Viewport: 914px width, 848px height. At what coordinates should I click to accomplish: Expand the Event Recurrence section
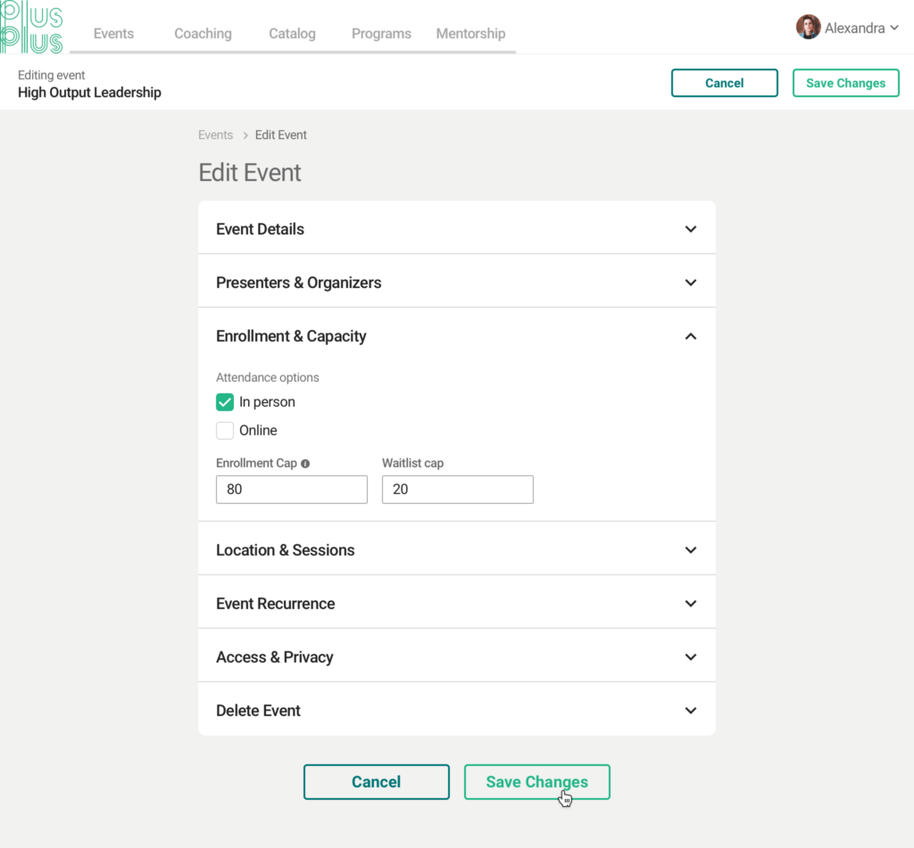click(x=456, y=604)
